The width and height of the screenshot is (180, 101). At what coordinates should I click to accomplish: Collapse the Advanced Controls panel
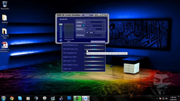click(98, 42)
